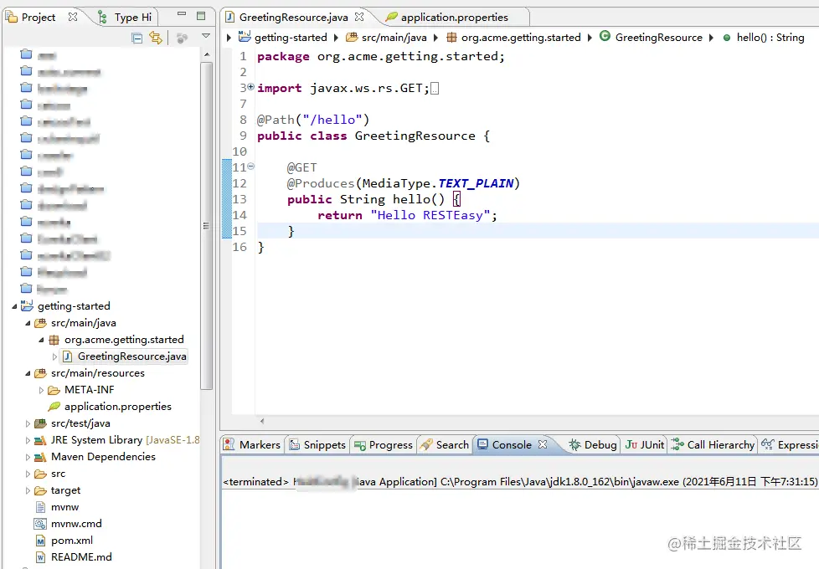Expand breadcrumb arrow before getting-started
Screen dimensions: 819x569
click(x=229, y=38)
